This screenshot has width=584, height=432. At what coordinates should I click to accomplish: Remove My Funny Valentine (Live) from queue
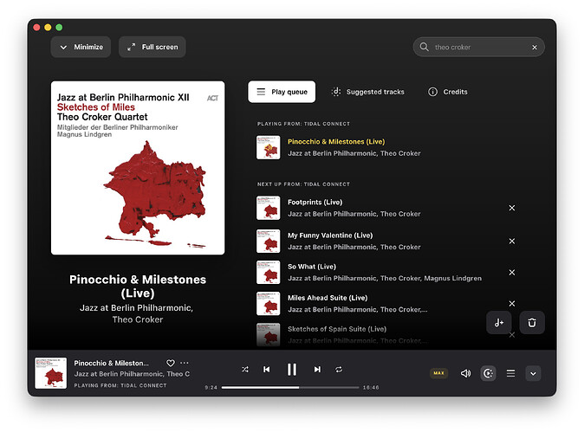[512, 242]
